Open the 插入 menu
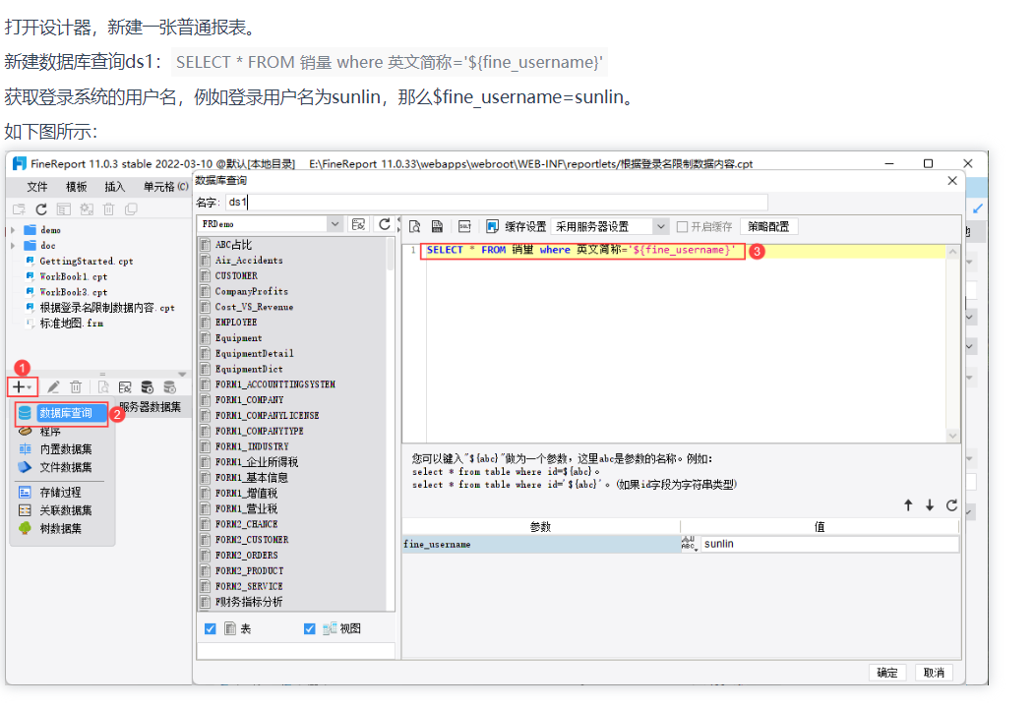Screen dimensions: 1035x708 (114, 187)
